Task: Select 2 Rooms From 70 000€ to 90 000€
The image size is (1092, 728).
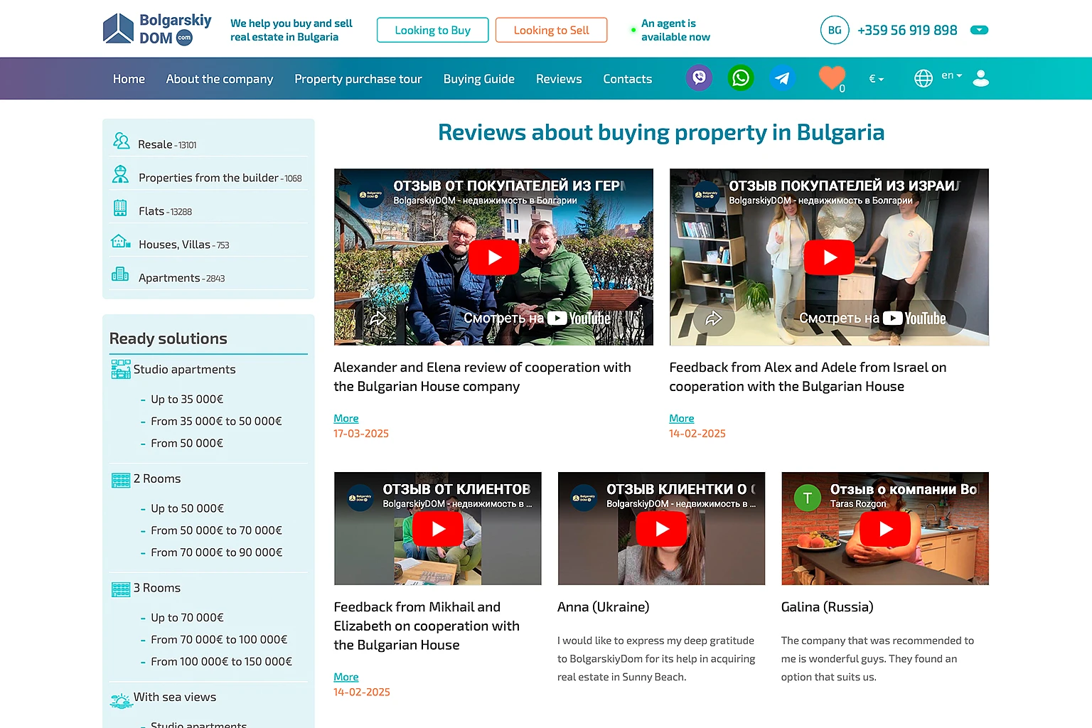Action: pyautogui.click(x=216, y=552)
